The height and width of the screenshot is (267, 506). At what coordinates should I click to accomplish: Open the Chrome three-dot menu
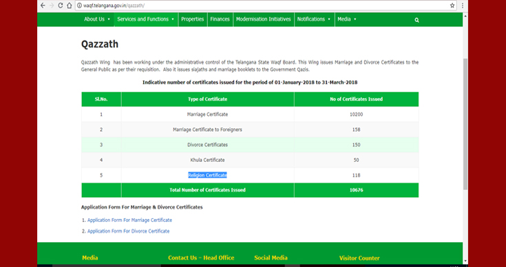point(463,5)
